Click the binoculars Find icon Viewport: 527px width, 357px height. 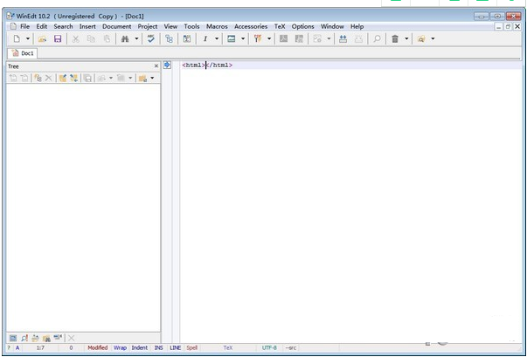coord(124,39)
